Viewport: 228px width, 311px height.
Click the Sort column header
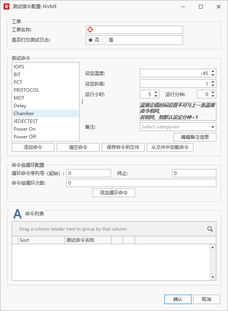tap(41, 240)
